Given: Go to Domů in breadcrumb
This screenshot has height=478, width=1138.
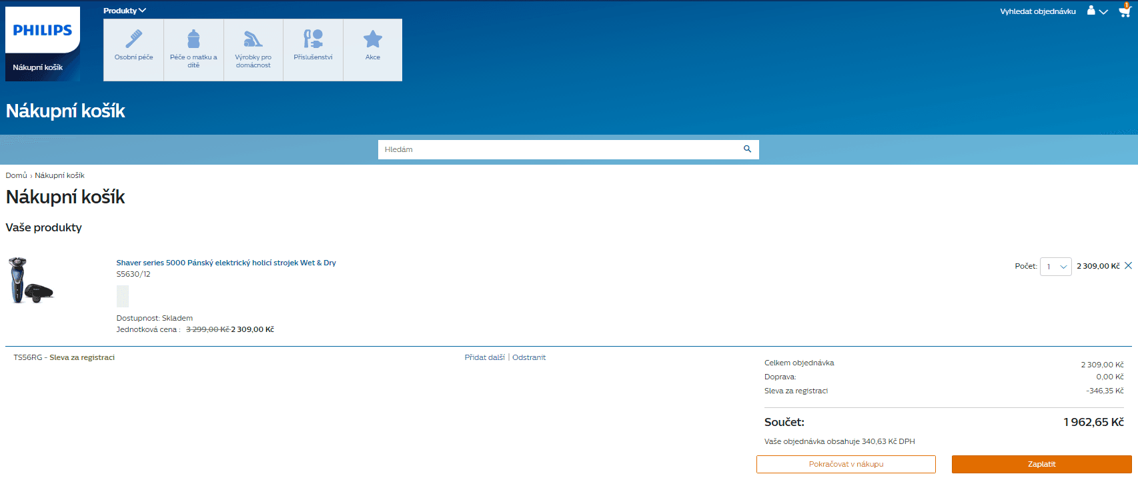Looking at the screenshot, I should click(x=16, y=175).
